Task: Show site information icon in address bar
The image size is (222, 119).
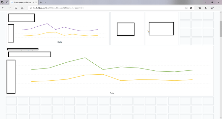Action: 31,8
